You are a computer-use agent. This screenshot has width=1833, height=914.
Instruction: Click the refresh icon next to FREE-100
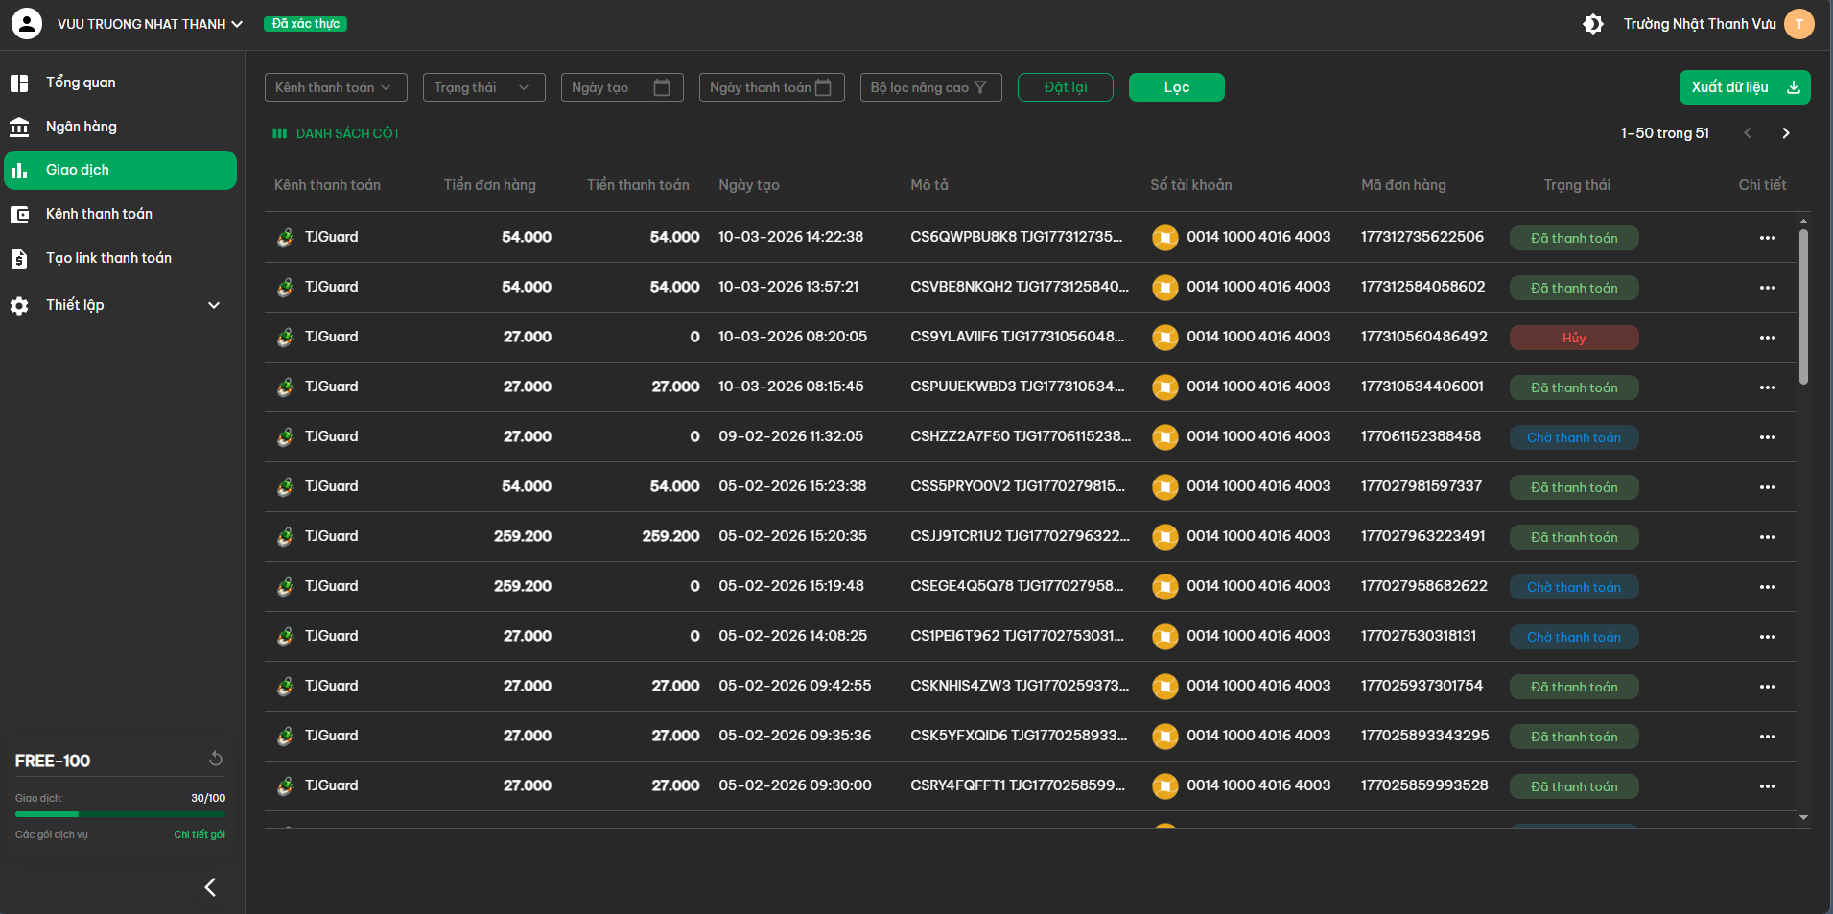pos(216,759)
